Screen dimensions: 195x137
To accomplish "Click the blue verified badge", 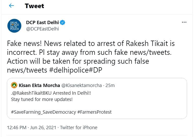I will pyautogui.click(x=62, y=23).
